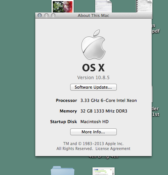Select the blue folder icon on the desktop
Image resolution: width=168 pixels, height=175 pixels.
(63, 171)
